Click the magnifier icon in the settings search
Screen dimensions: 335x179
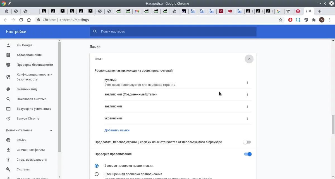coord(95,31)
